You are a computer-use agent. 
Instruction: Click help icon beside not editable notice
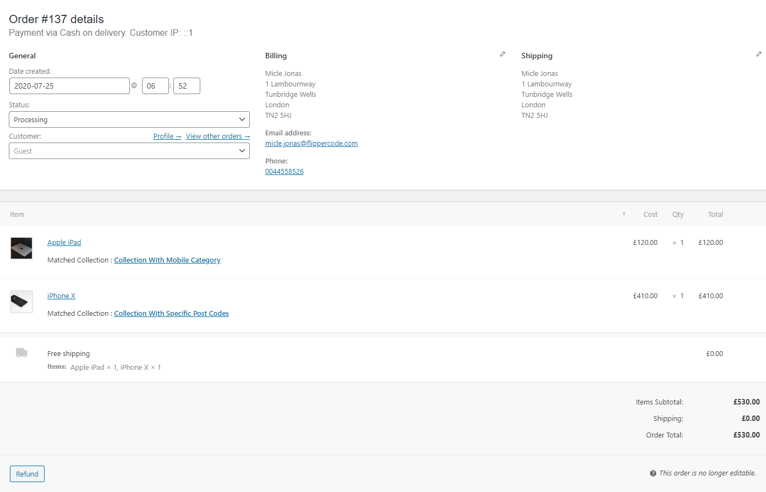point(653,473)
